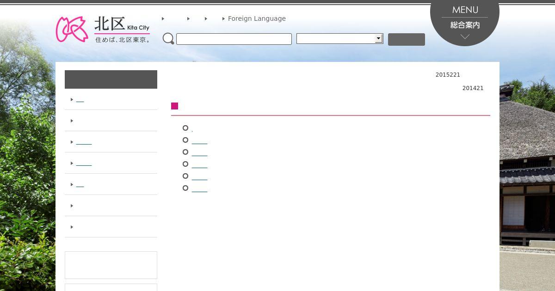
Task: Click the Kita City cherry blossom logo
Action: pos(103,30)
